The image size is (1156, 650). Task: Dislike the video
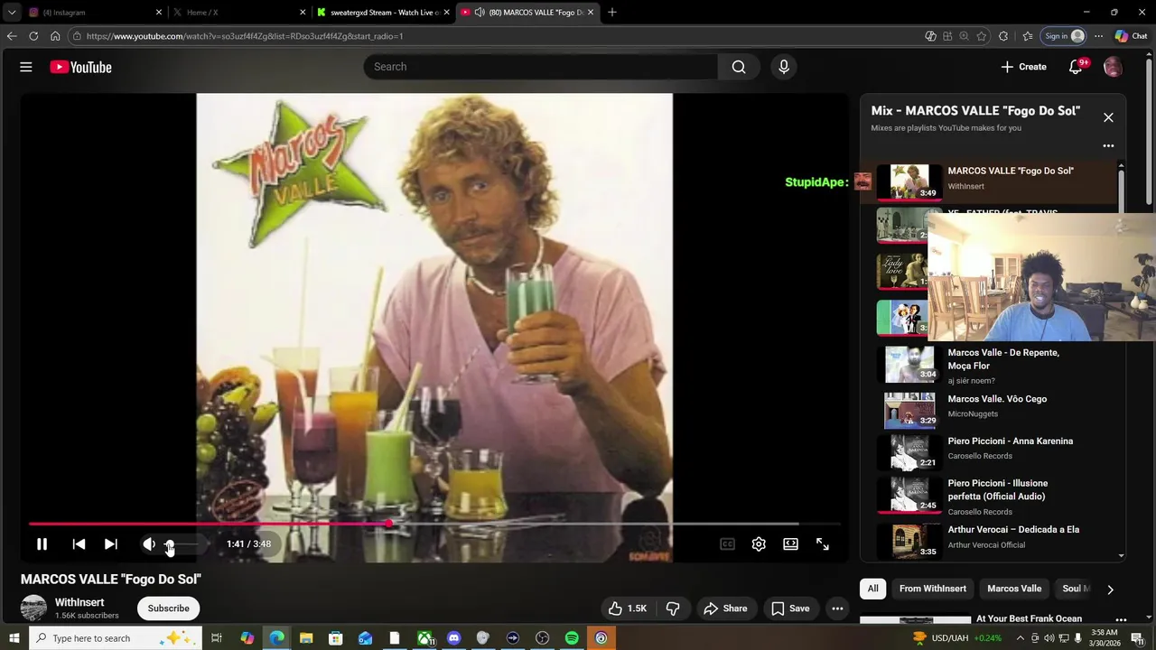click(x=673, y=608)
